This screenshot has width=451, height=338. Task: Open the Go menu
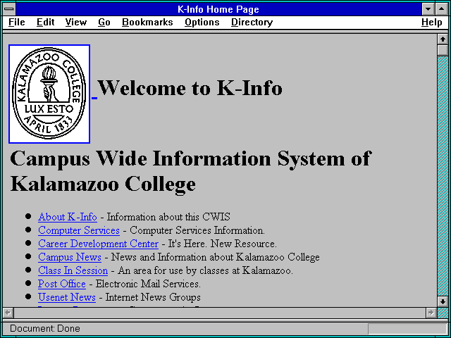point(104,23)
